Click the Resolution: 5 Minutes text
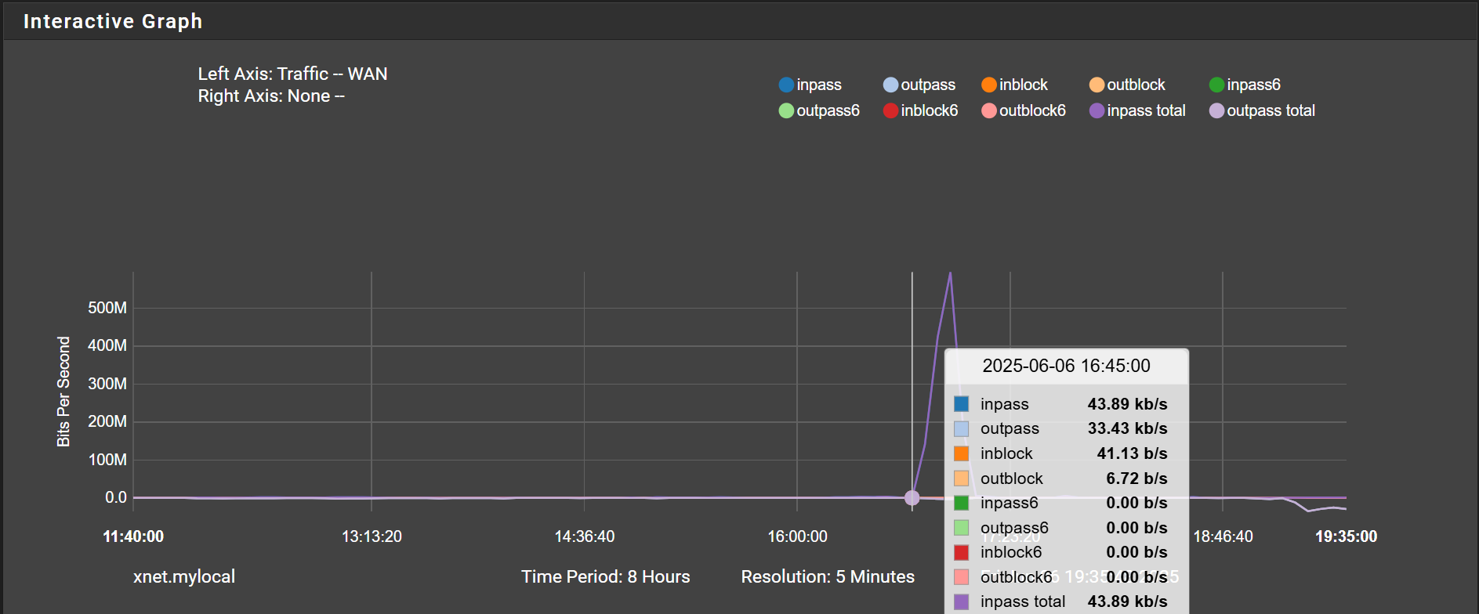Viewport: 1479px width, 614px height. [x=828, y=576]
